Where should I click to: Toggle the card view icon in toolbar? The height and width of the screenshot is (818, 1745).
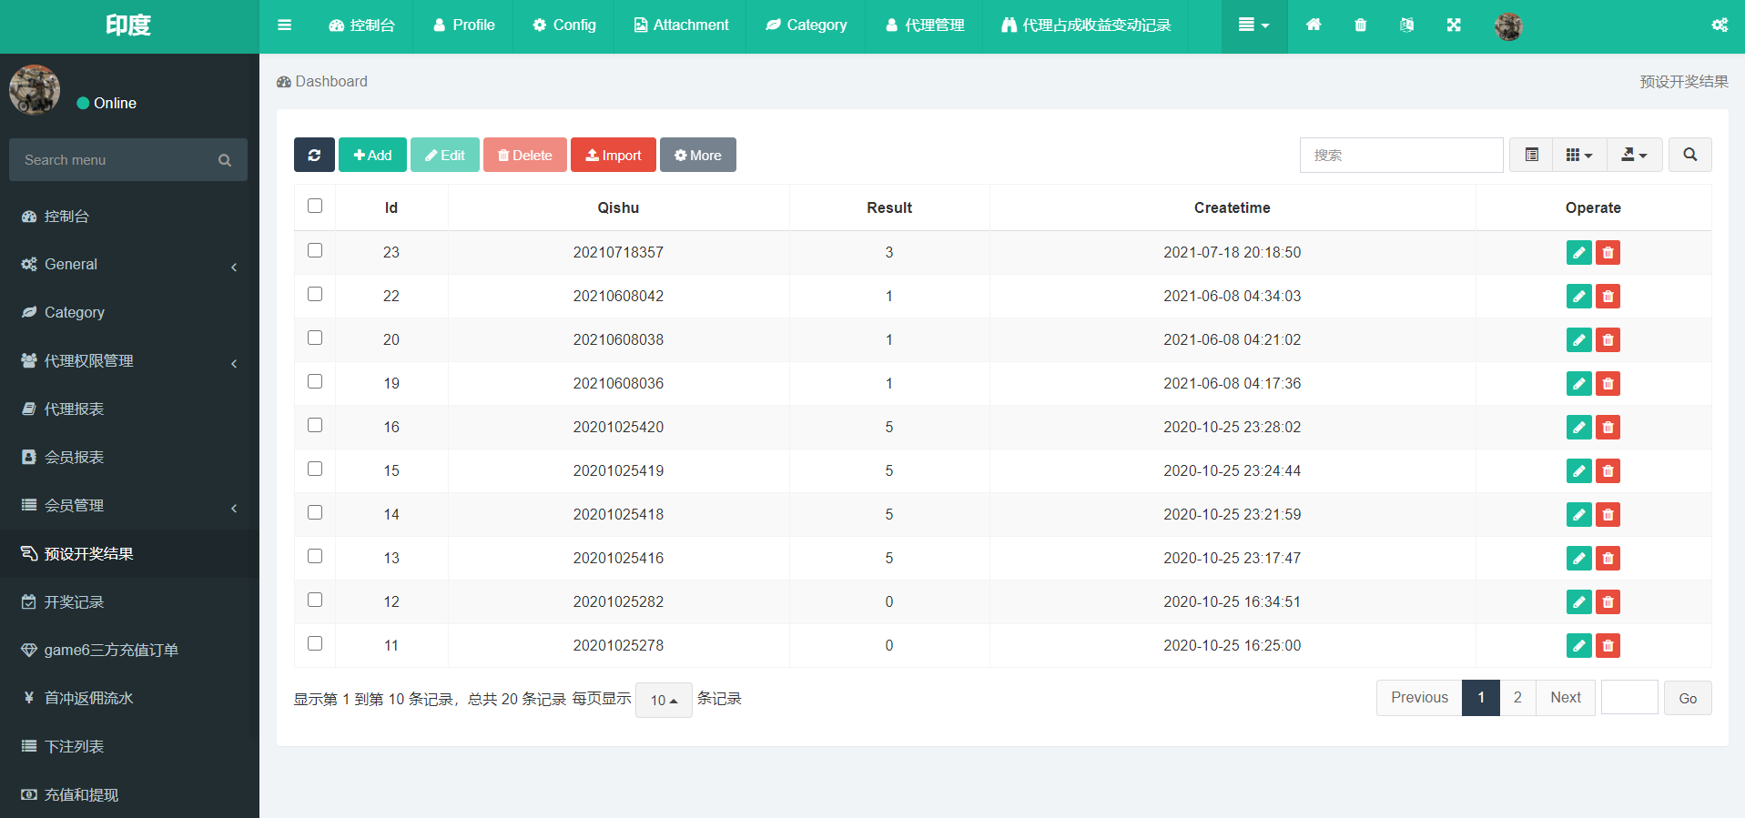pyautogui.click(x=1532, y=155)
